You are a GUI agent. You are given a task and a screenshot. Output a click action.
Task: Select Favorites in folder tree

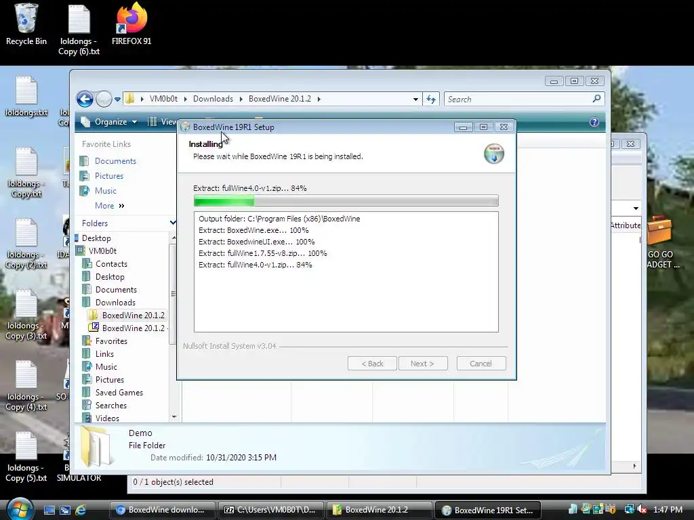point(111,341)
